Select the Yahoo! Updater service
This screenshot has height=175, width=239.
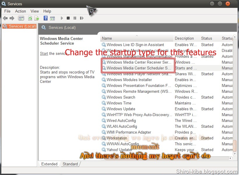[x=167, y=150]
